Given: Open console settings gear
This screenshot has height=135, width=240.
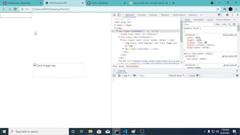Looking at the screenshot, I should 237,75.
